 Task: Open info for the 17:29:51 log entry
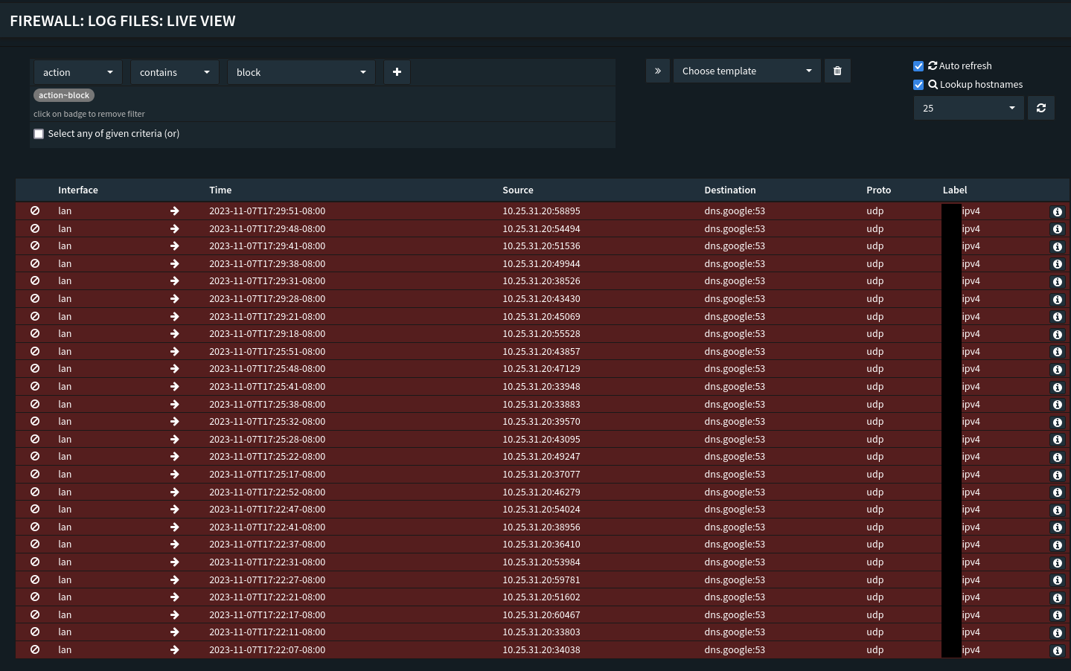1057,212
